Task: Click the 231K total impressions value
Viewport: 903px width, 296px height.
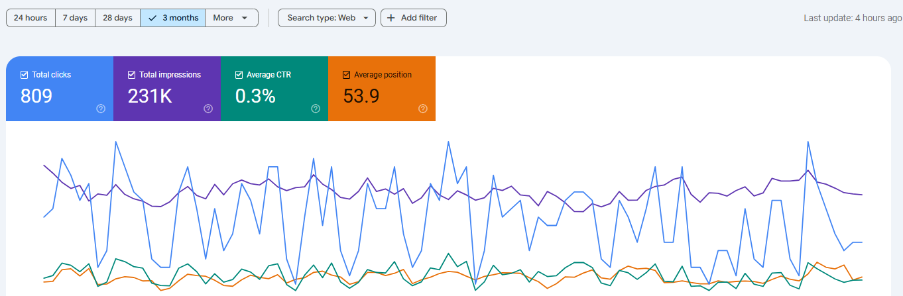Action: [x=150, y=96]
